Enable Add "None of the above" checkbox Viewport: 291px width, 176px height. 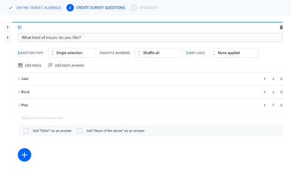(x=80, y=131)
